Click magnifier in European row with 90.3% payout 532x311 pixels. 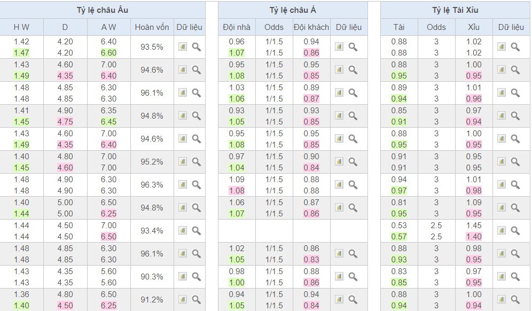[x=196, y=277]
